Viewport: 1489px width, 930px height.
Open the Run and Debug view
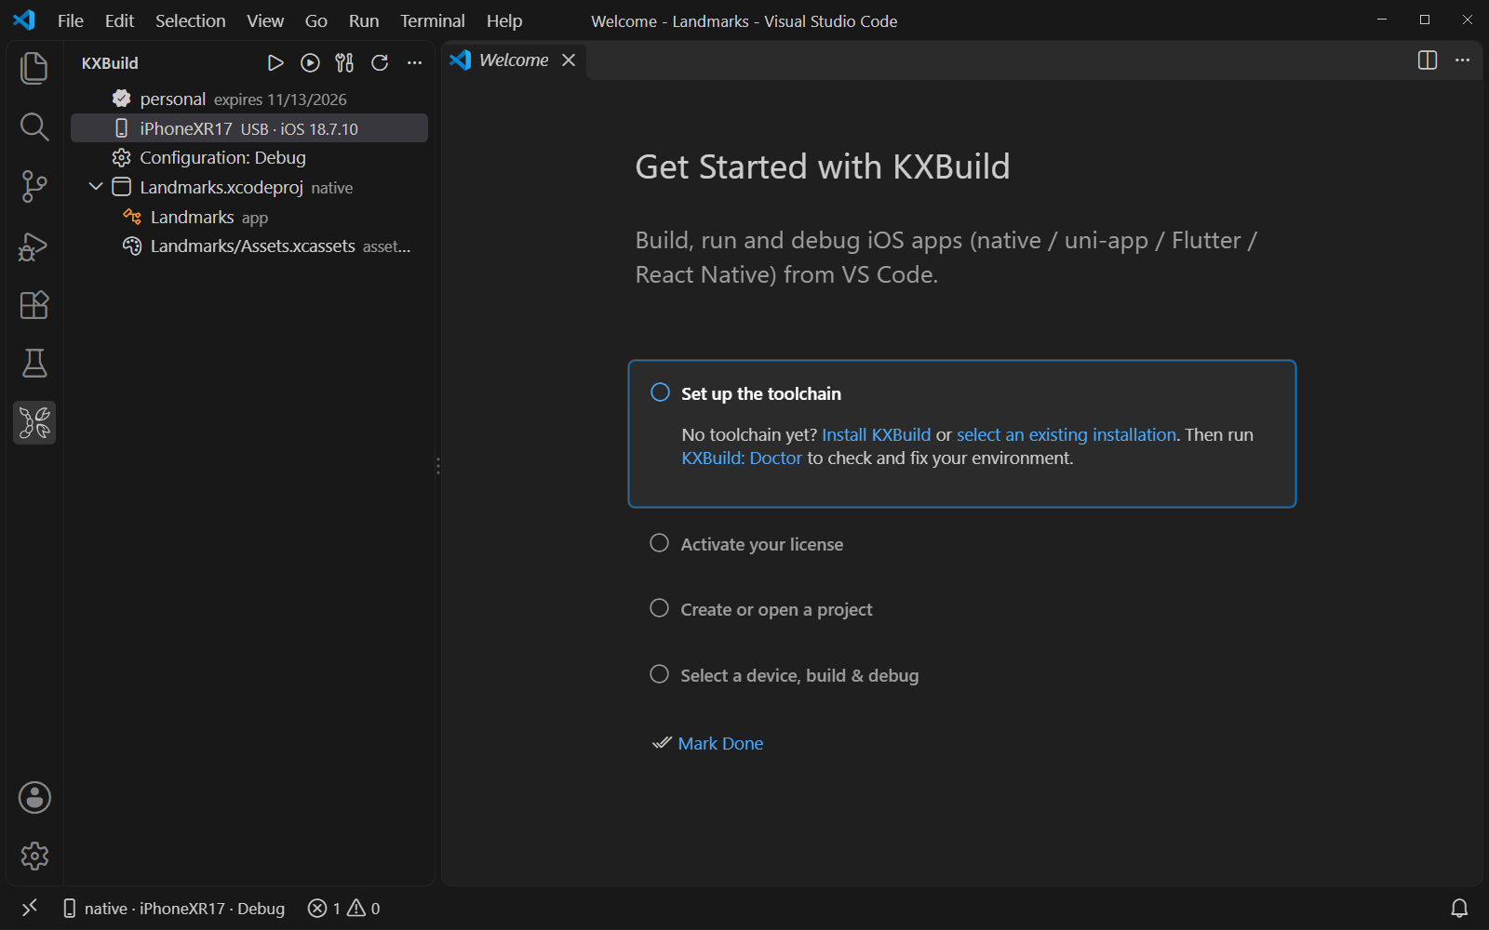[34, 246]
